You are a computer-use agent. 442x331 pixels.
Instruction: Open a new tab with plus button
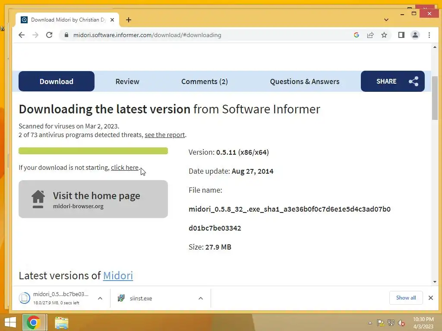coord(129,20)
